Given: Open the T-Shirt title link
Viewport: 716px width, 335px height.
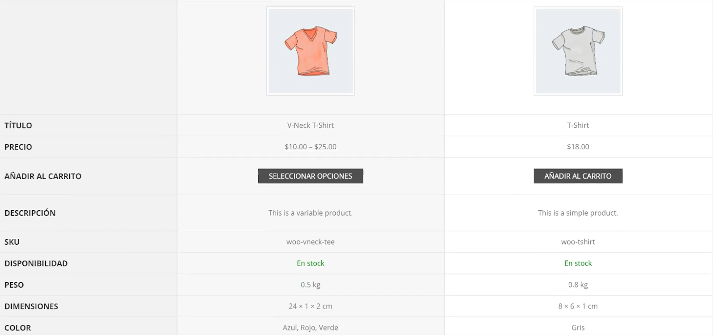Looking at the screenshot, I should [578, 125].
